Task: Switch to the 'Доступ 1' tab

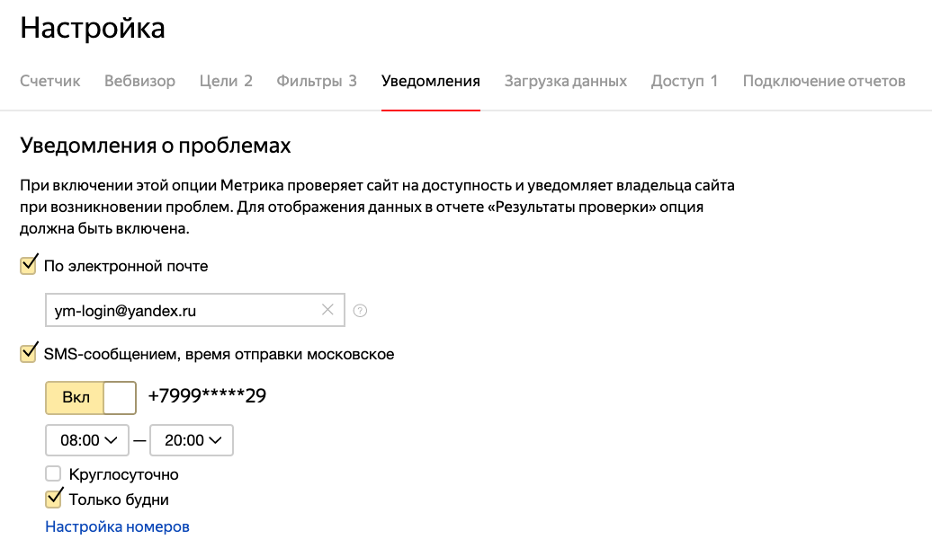Action: tap(685, 81)
